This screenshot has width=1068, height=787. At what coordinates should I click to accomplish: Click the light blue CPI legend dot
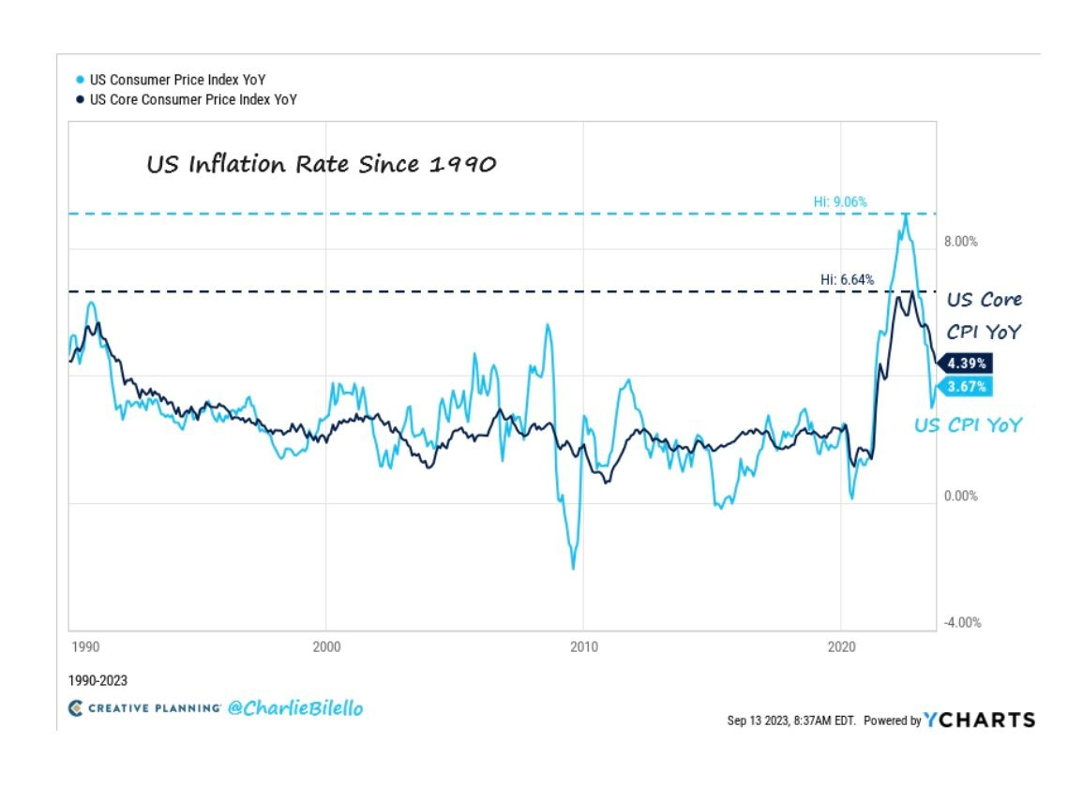79,81
